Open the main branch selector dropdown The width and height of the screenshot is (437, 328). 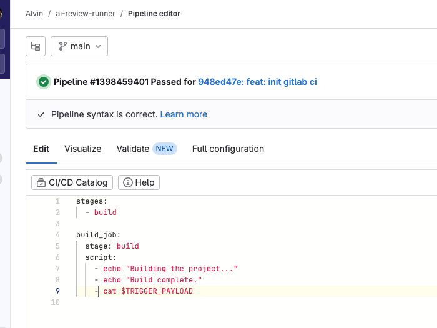click(x=79, y=46)
